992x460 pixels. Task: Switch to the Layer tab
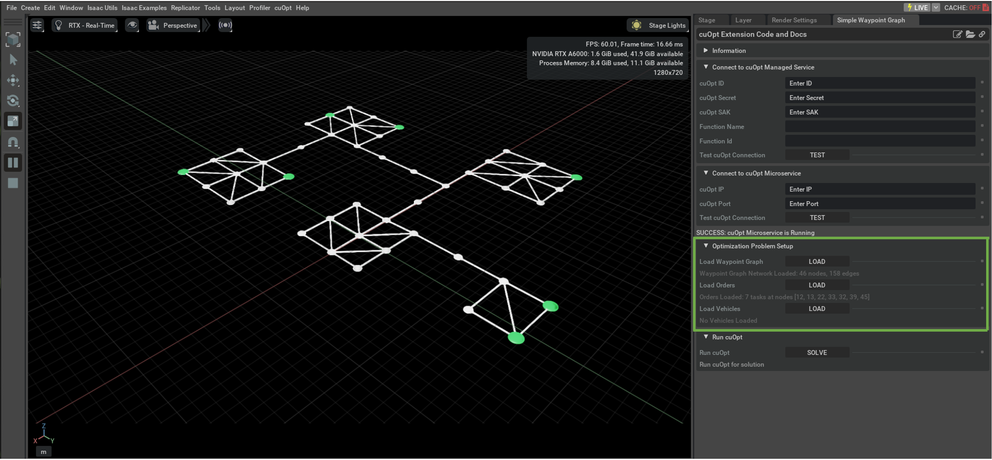[x=743, y=20]
